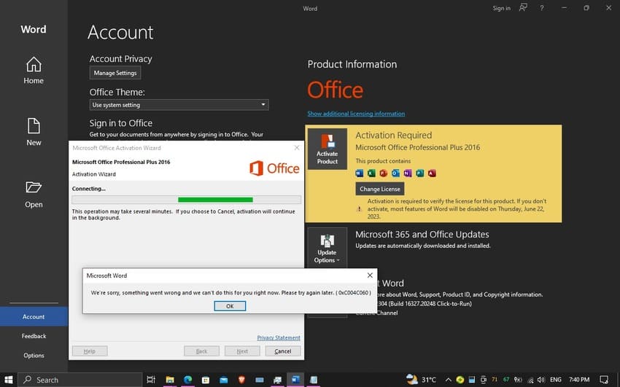
Task: Click the Activate Product icon button
Action: [327, 149]
